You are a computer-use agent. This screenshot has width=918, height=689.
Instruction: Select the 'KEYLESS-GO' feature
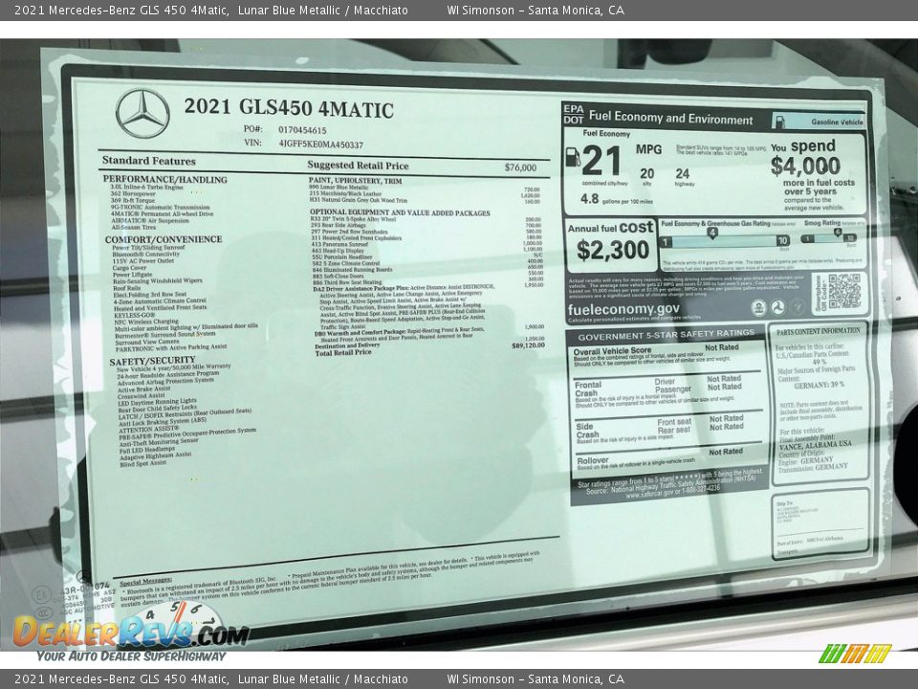point(134,315)
